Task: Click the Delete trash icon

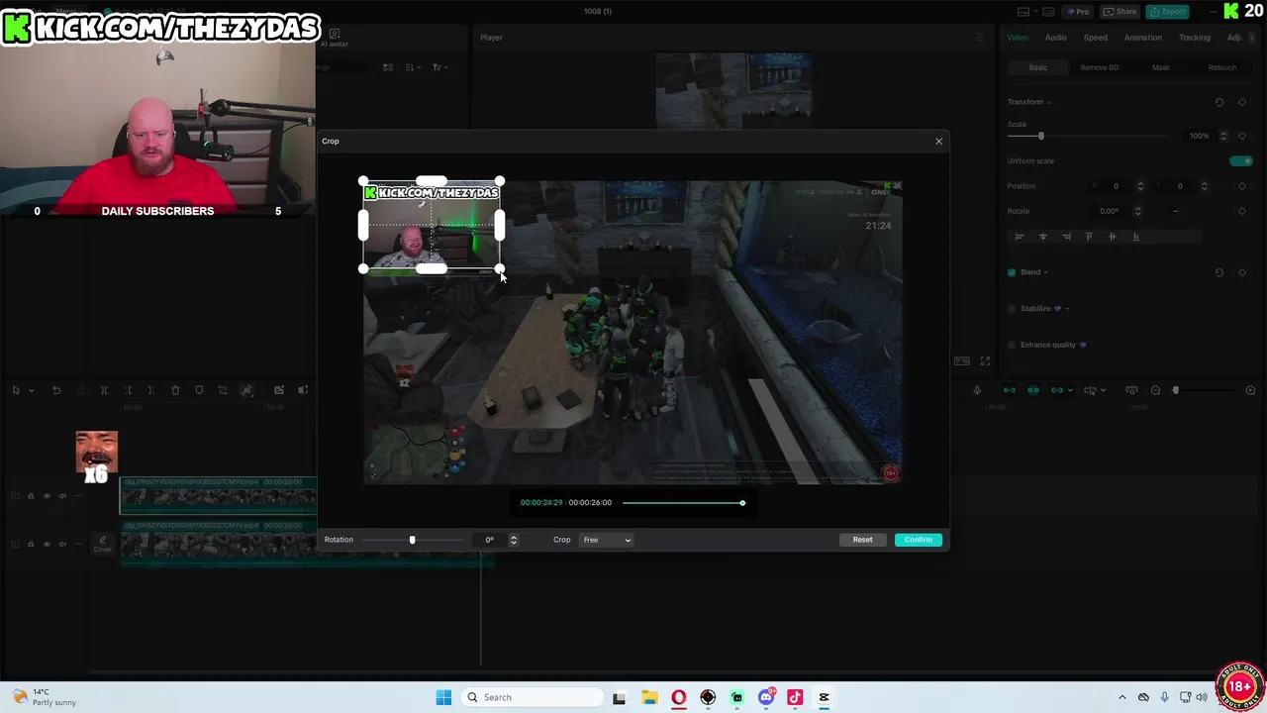Action: (175, 390)
